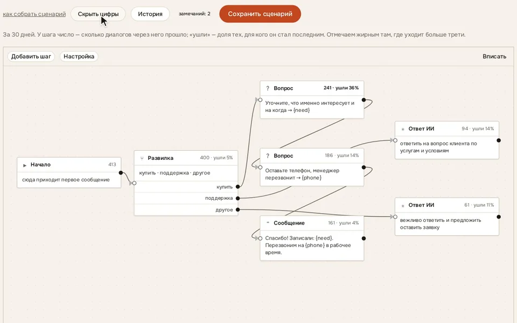Click output port of Ответ ИИ 'оставить заявку' node
The image size is (517, 323).
[499, 217]
